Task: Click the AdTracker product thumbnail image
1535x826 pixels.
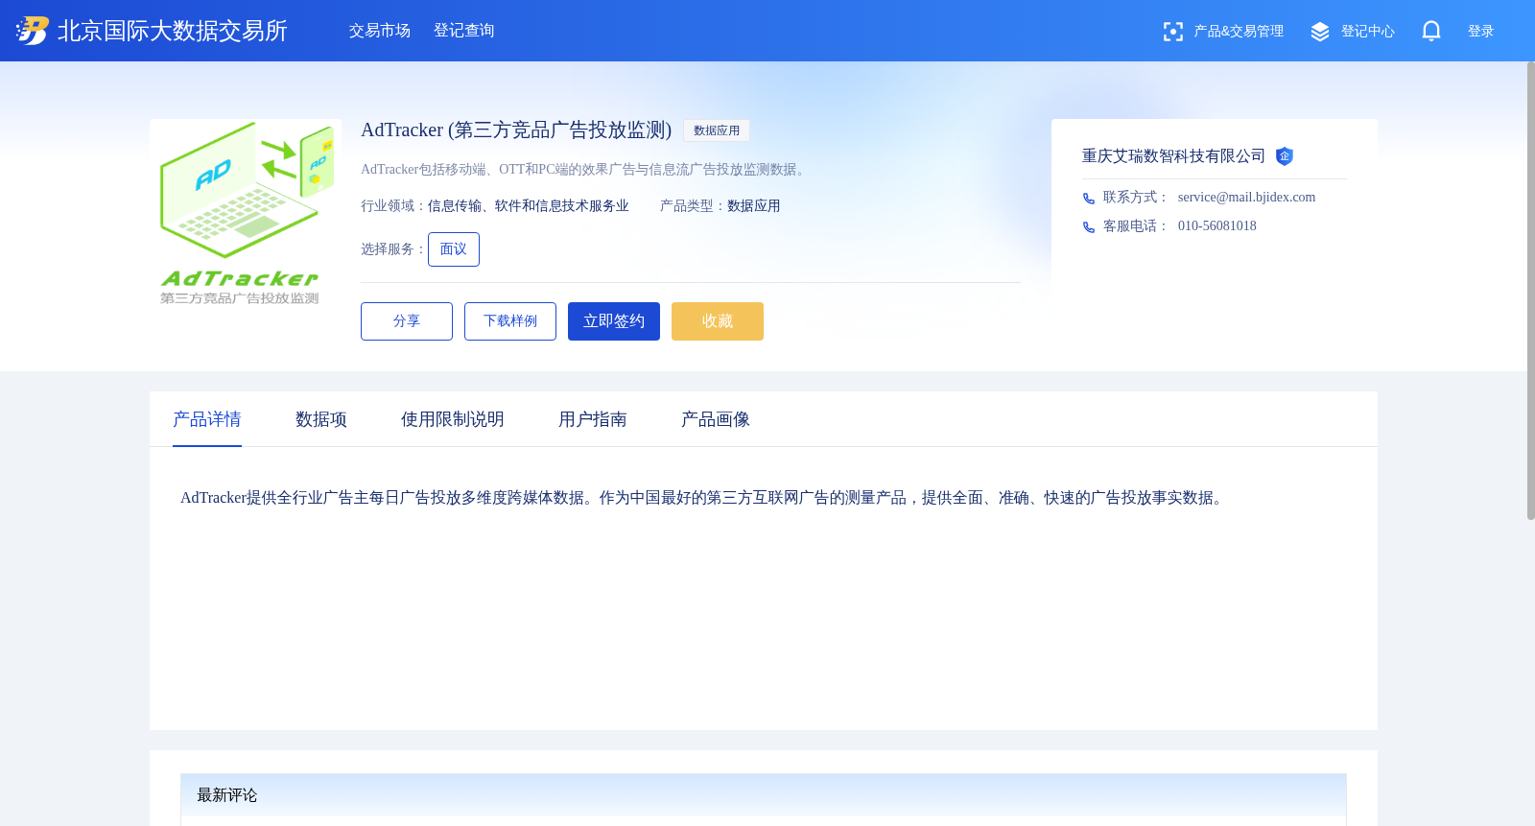Action: tap(246, 215)
